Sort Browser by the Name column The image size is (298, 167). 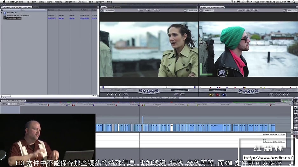click(x=23, y=10)
